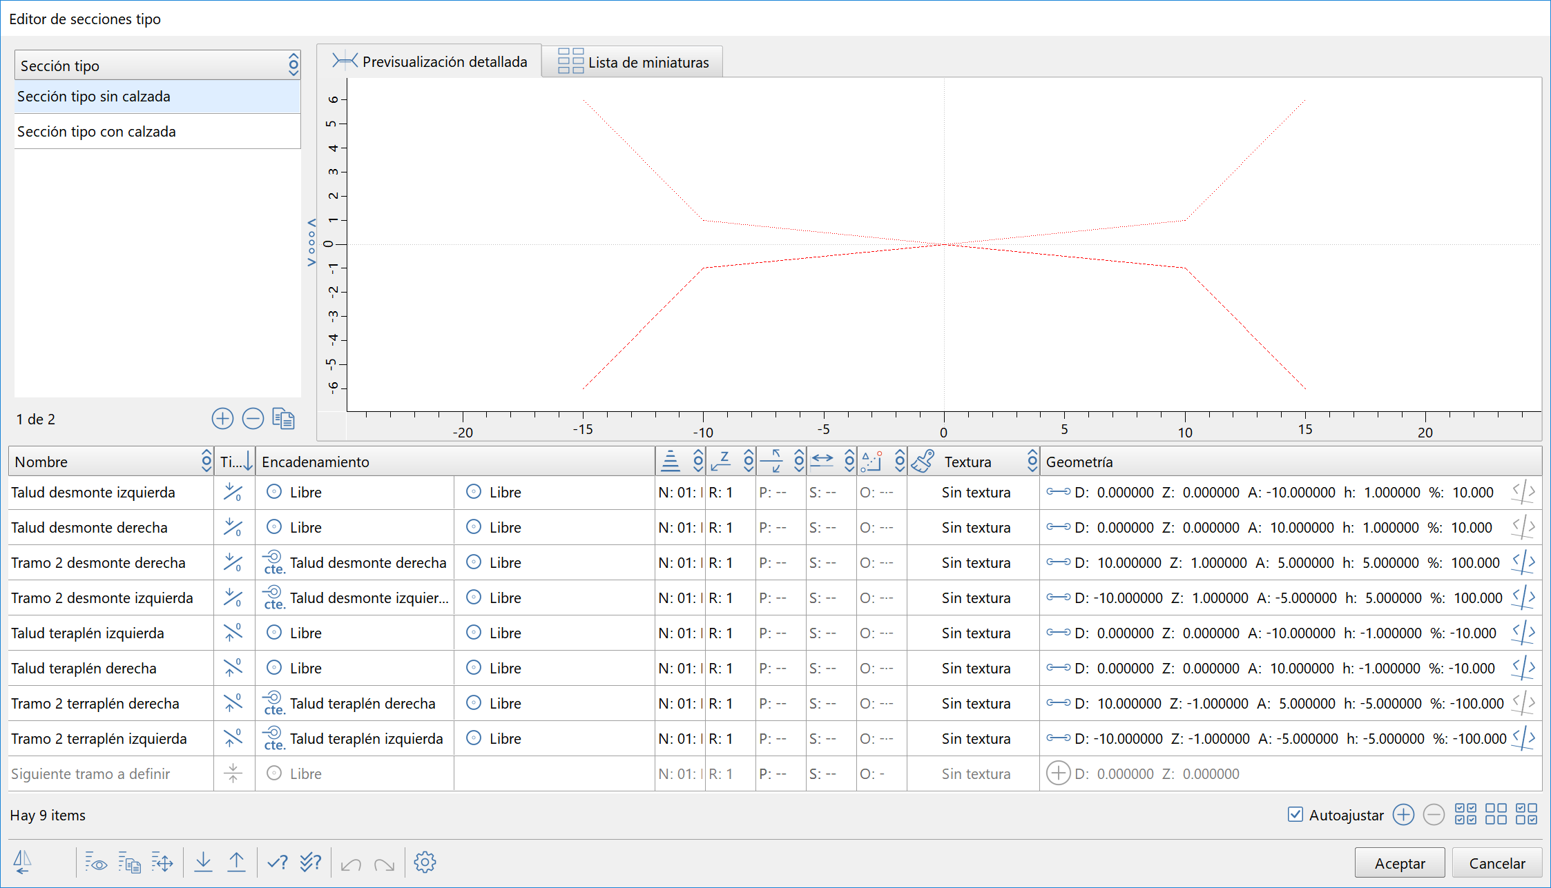Image resolution: width=1551 pixels, height=888 pixels.
Task: Duplicate section type with copy icon
Action: click(283, 419)
